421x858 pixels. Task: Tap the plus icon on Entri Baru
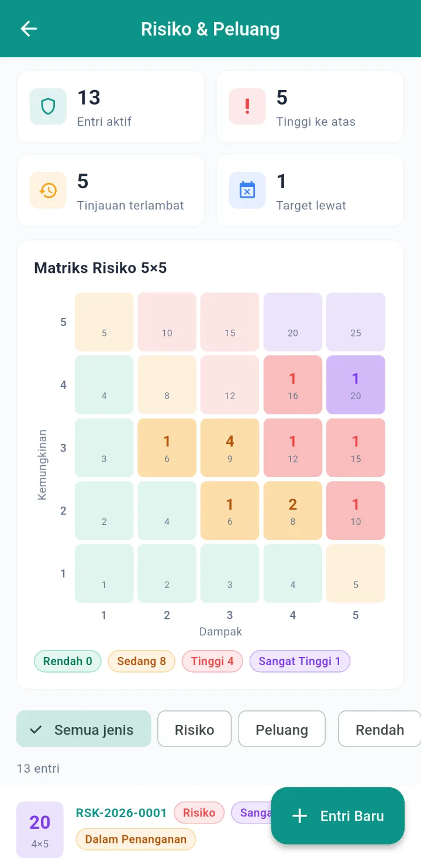299,816
